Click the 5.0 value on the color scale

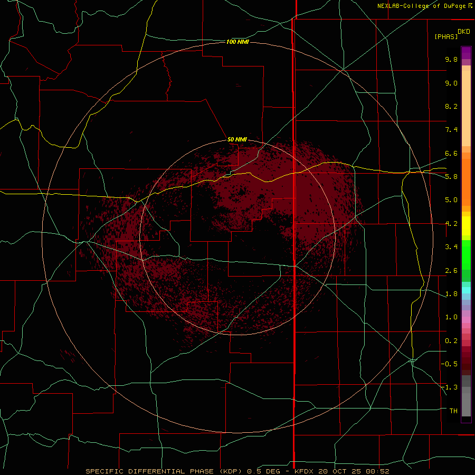pos(451,200)
